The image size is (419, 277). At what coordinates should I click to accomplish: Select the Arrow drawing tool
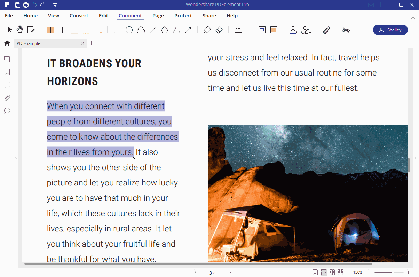pyautogui.click(x=188, y=30)
